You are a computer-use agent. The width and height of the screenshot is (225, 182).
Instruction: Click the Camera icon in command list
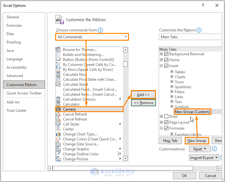click(58, 109)
